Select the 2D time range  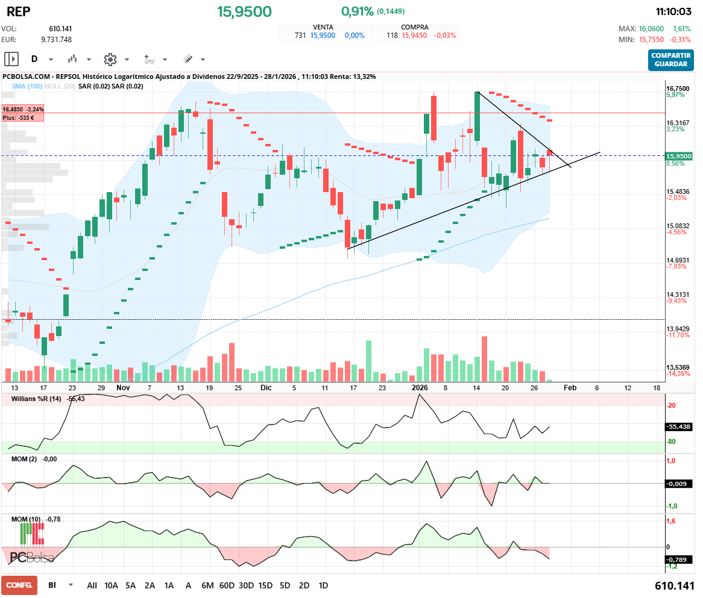pyautogui.click(x=304, y=585)
